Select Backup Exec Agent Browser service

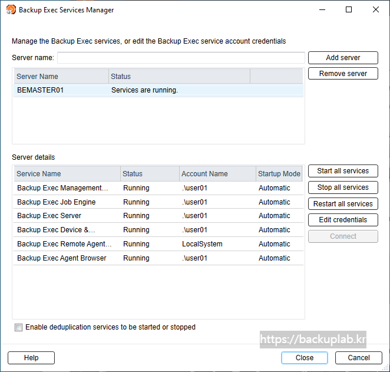pos(158,258)
